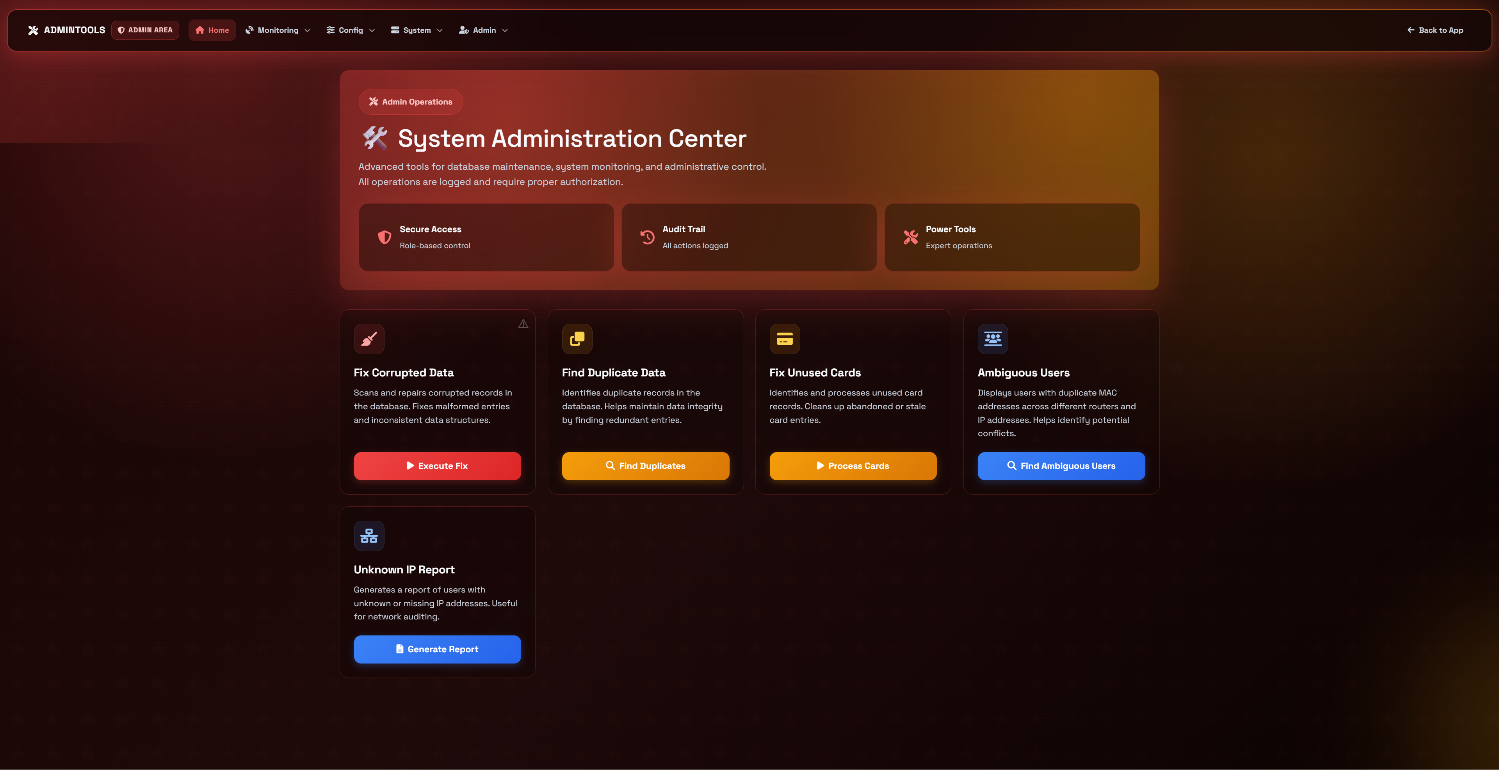Viewport: 1499px width, 770px height.
Task: Click the network icon above Unknown IP Report
Action: 369,536
